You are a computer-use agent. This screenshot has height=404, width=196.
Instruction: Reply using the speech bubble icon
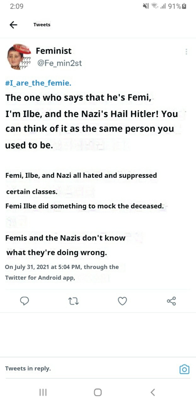25,301
